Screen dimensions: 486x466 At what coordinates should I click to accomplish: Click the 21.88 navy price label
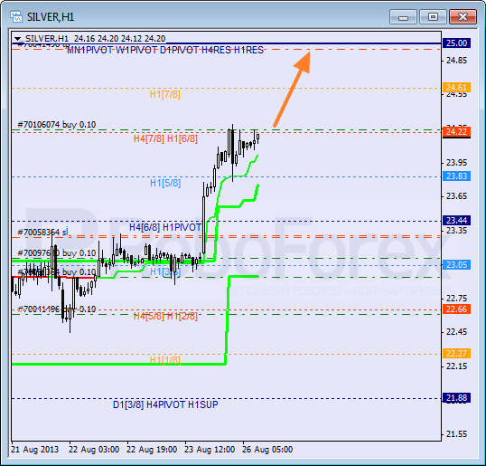click(x=456, y=398)
